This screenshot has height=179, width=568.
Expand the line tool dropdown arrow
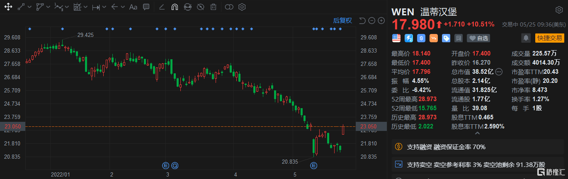[30, 7]
